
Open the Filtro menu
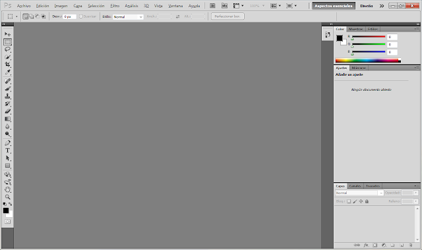[x=115, y=6]
